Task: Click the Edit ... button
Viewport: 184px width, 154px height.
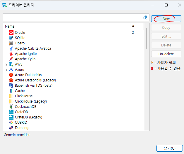Action: [x=166, y=36]
